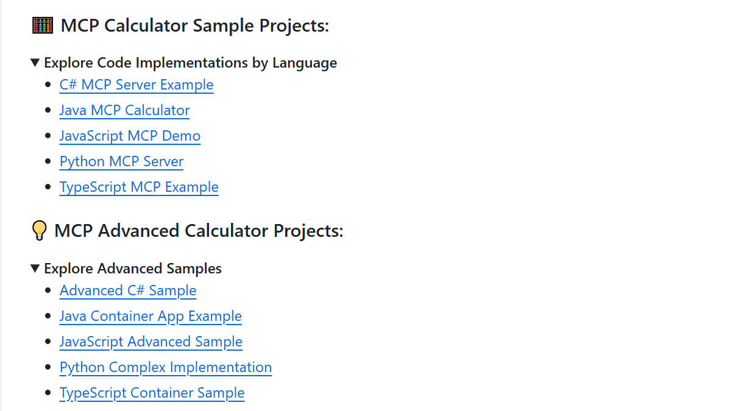Open the Advanced C# Sample link

pos(128,290)
